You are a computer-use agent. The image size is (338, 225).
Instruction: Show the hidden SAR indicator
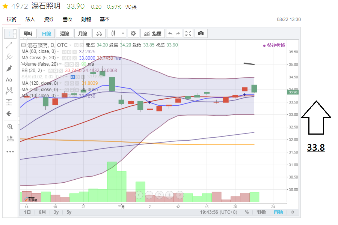point(72,77)
